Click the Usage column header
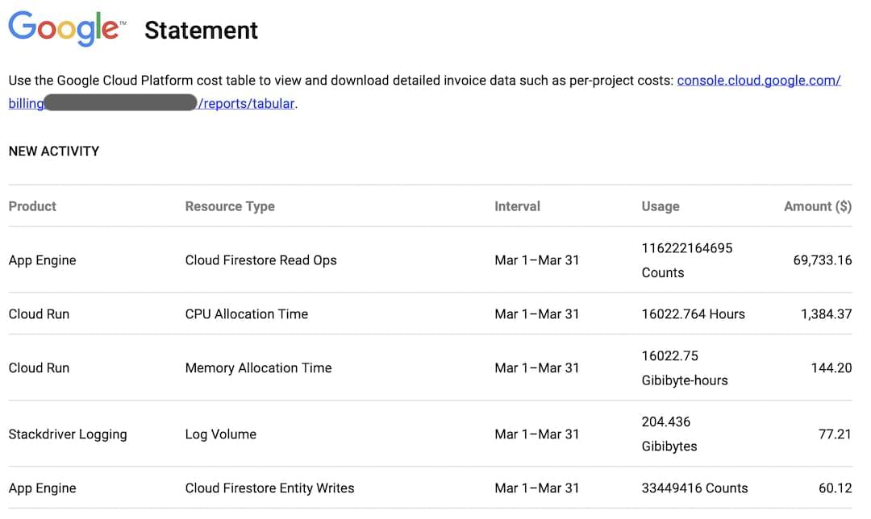Screen dimensions: 871x519 [x=661, y=206]
